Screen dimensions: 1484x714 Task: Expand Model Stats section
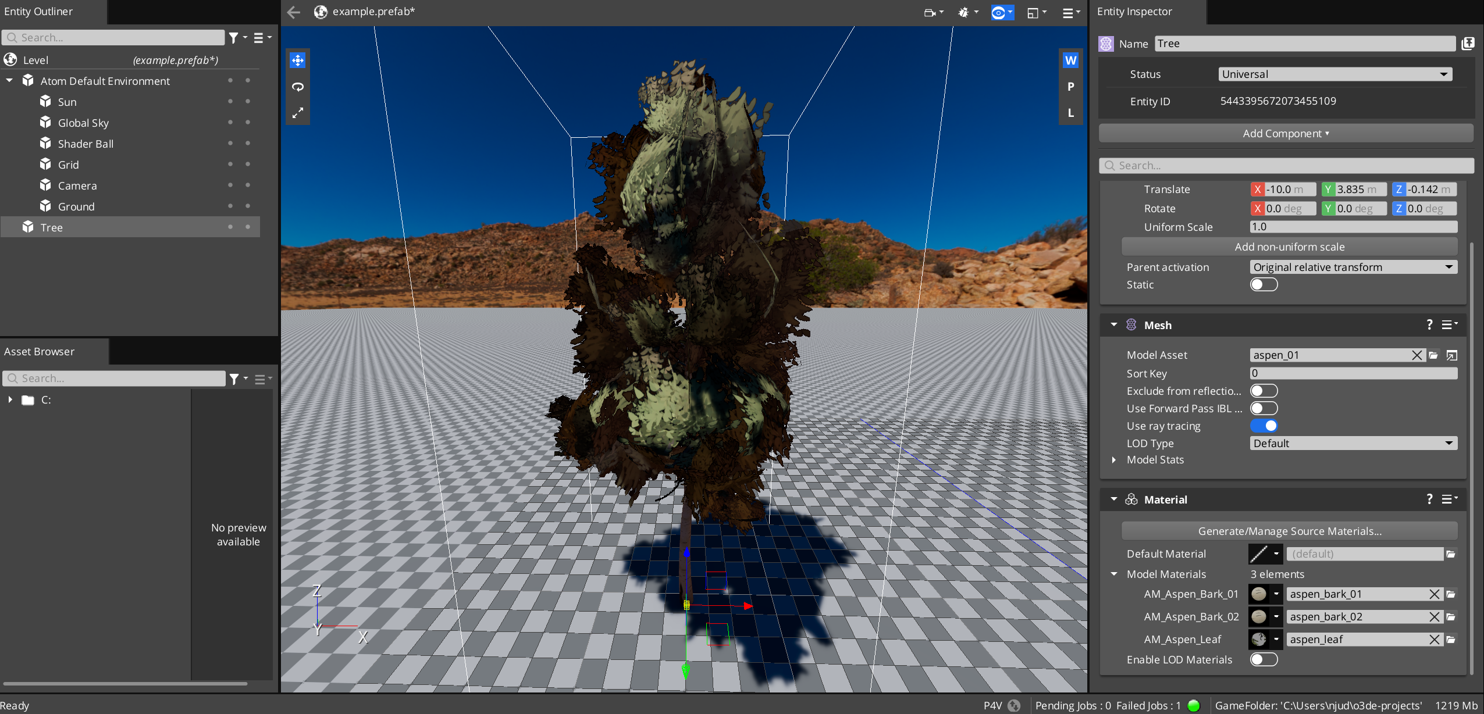[1114, 460]
